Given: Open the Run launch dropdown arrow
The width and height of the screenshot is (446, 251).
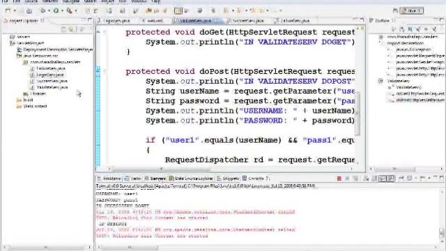Looking at the screenshot, I should tap(62, 11).
